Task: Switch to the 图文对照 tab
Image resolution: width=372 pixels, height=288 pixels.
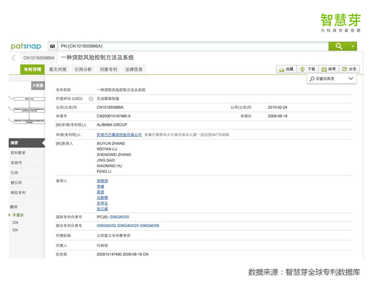Action: coord(57,69)
